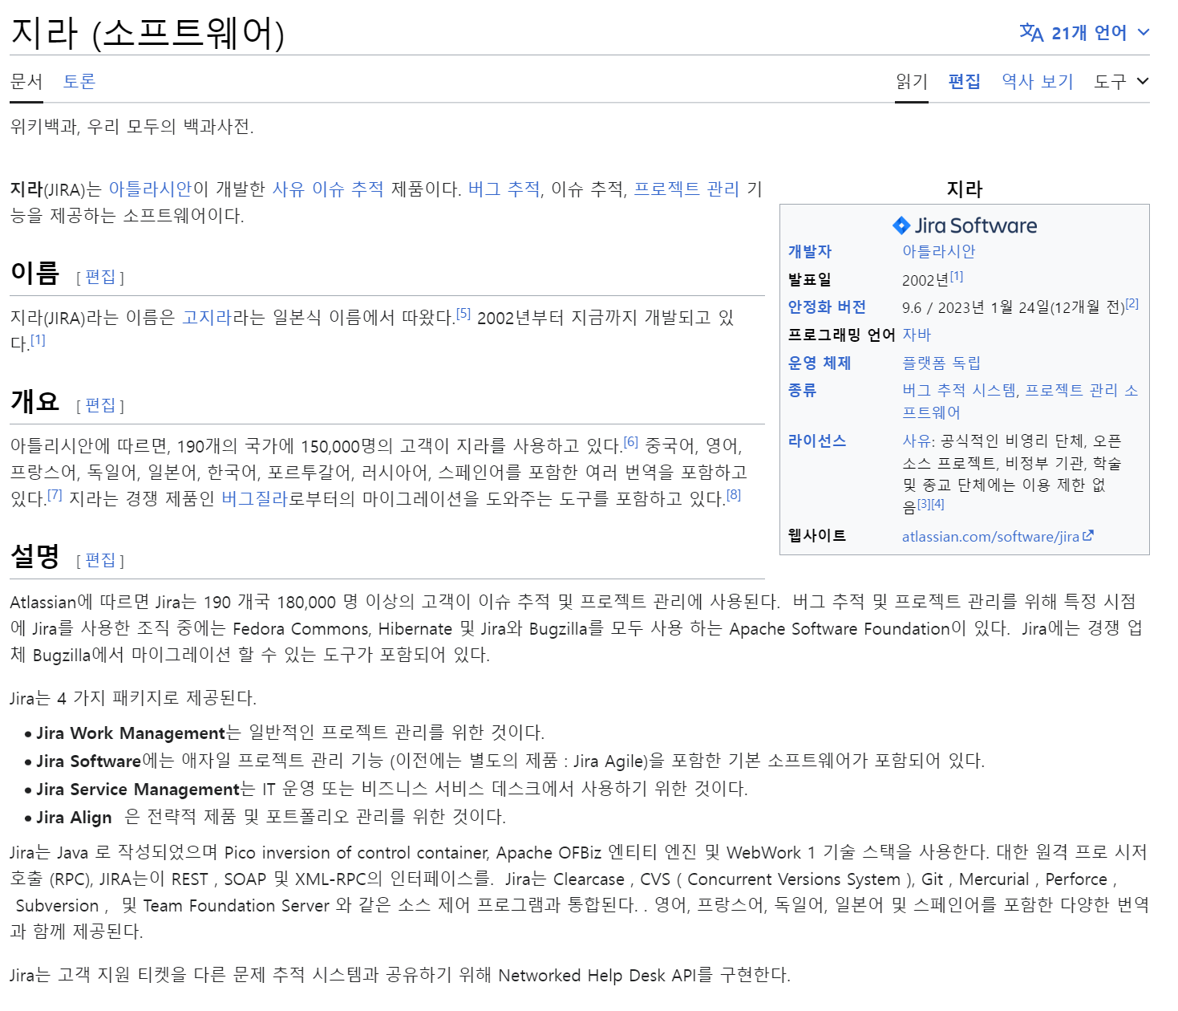Viewport: 1178px width, 1011px height.
Task: Open the 개발자 label link in infobox
Action: coord(810,252)
